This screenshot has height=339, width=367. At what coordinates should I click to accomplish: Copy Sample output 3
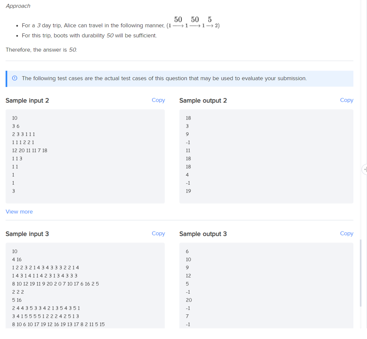(x=347, y=233)
